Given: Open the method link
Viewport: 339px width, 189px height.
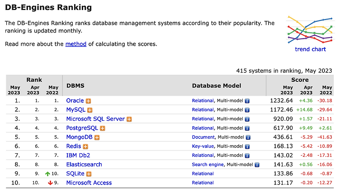Looking at the screenshot, I should [x=76, y=44].
